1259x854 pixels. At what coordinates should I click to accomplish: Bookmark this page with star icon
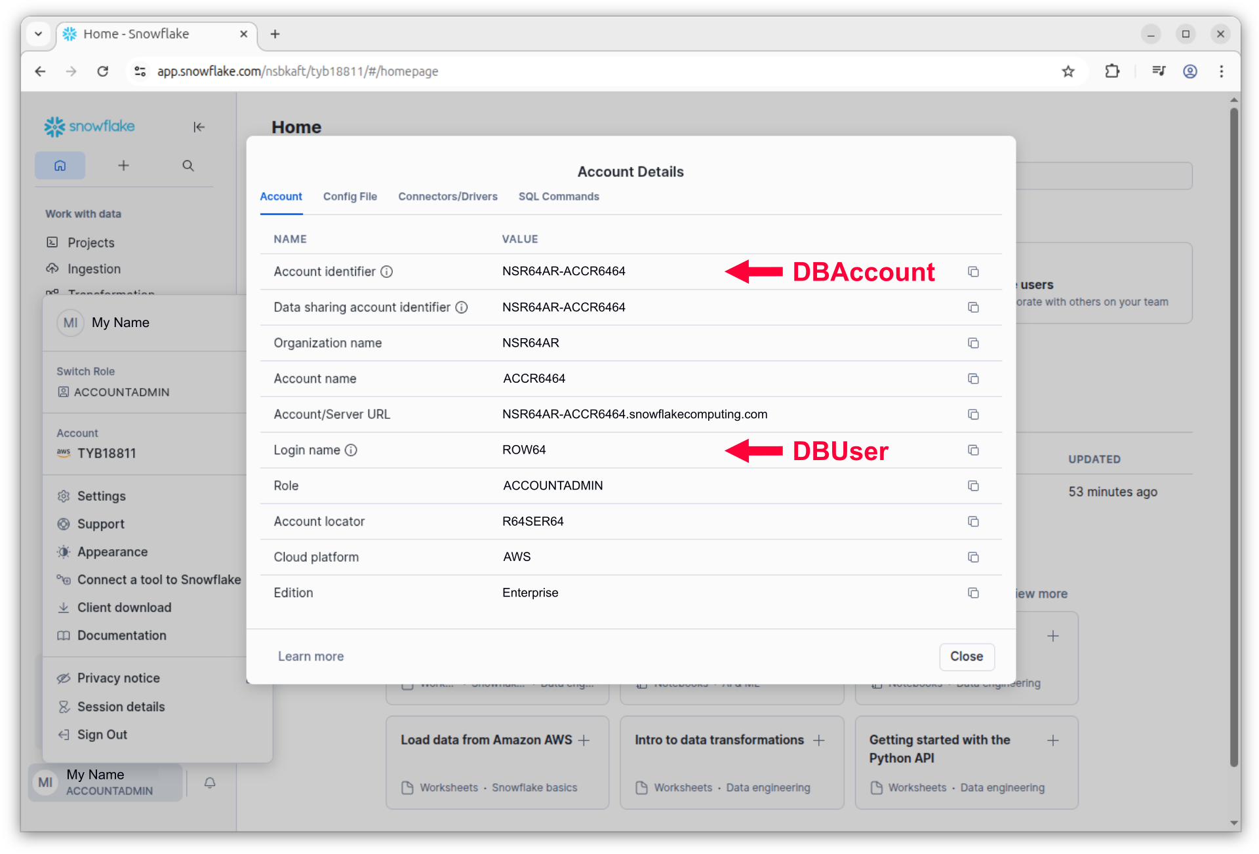(x=1068, y=71)
